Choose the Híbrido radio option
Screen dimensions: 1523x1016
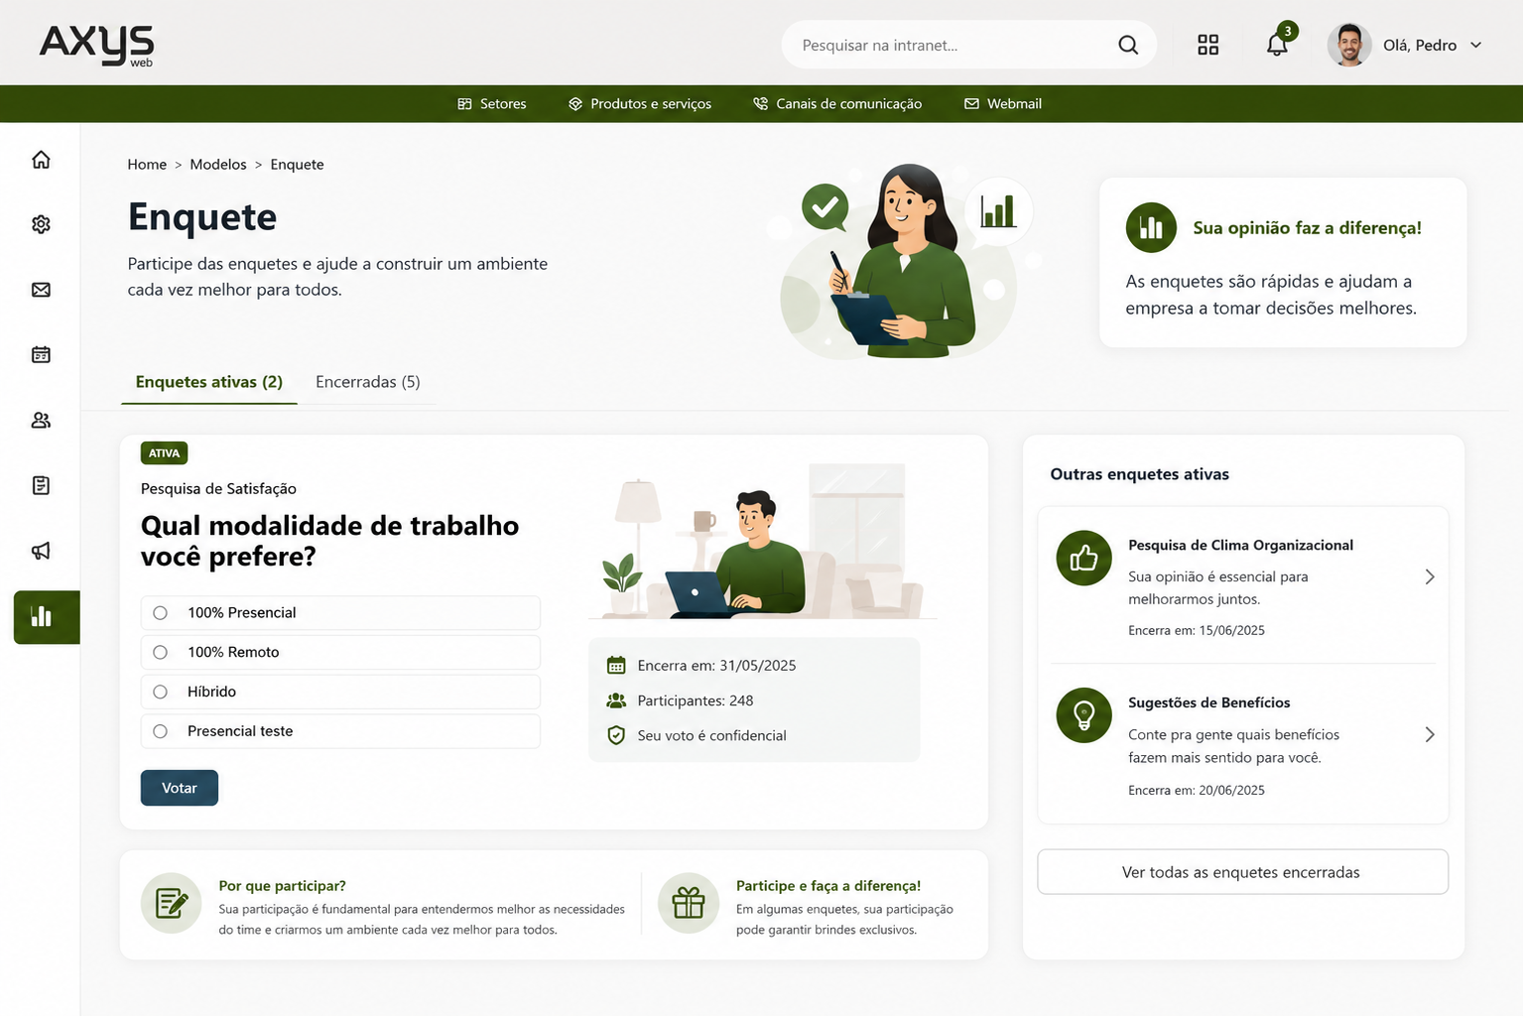click(x=160, y=692)
